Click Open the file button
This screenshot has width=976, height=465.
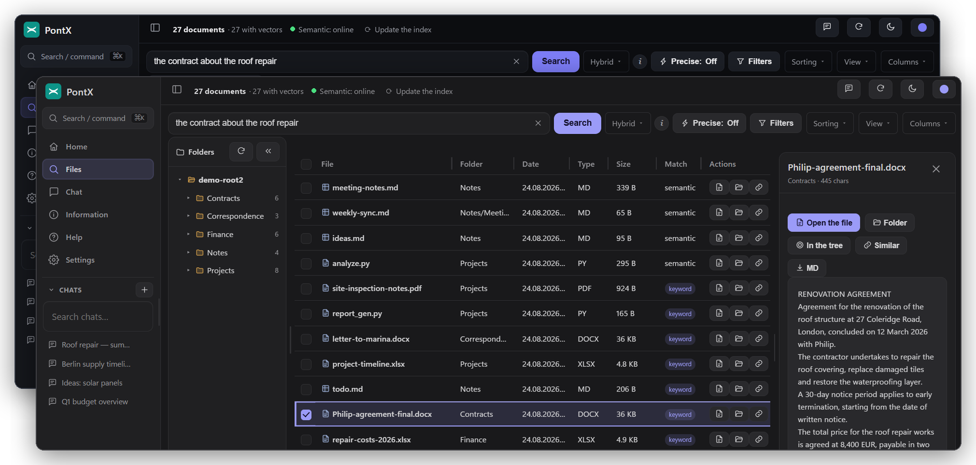(x=824, y=223)
